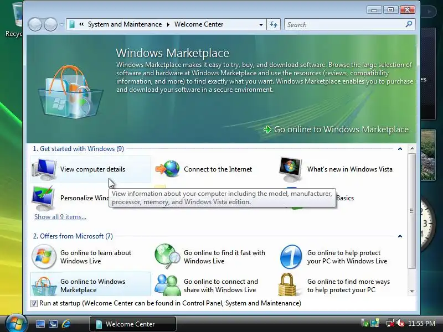Uncheck the Run at startup checkbox

tap(34, 303)
